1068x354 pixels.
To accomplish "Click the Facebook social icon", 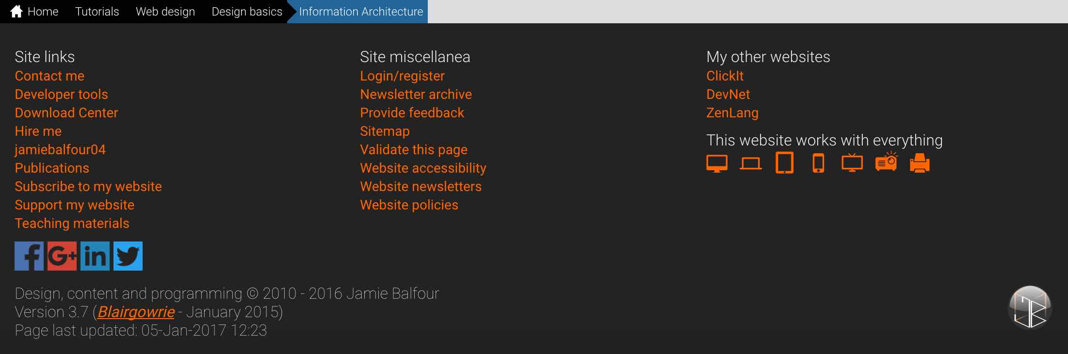I will [29, 256].
